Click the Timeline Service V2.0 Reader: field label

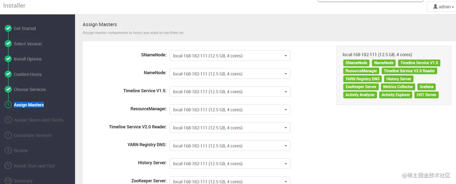click(138, 127)
